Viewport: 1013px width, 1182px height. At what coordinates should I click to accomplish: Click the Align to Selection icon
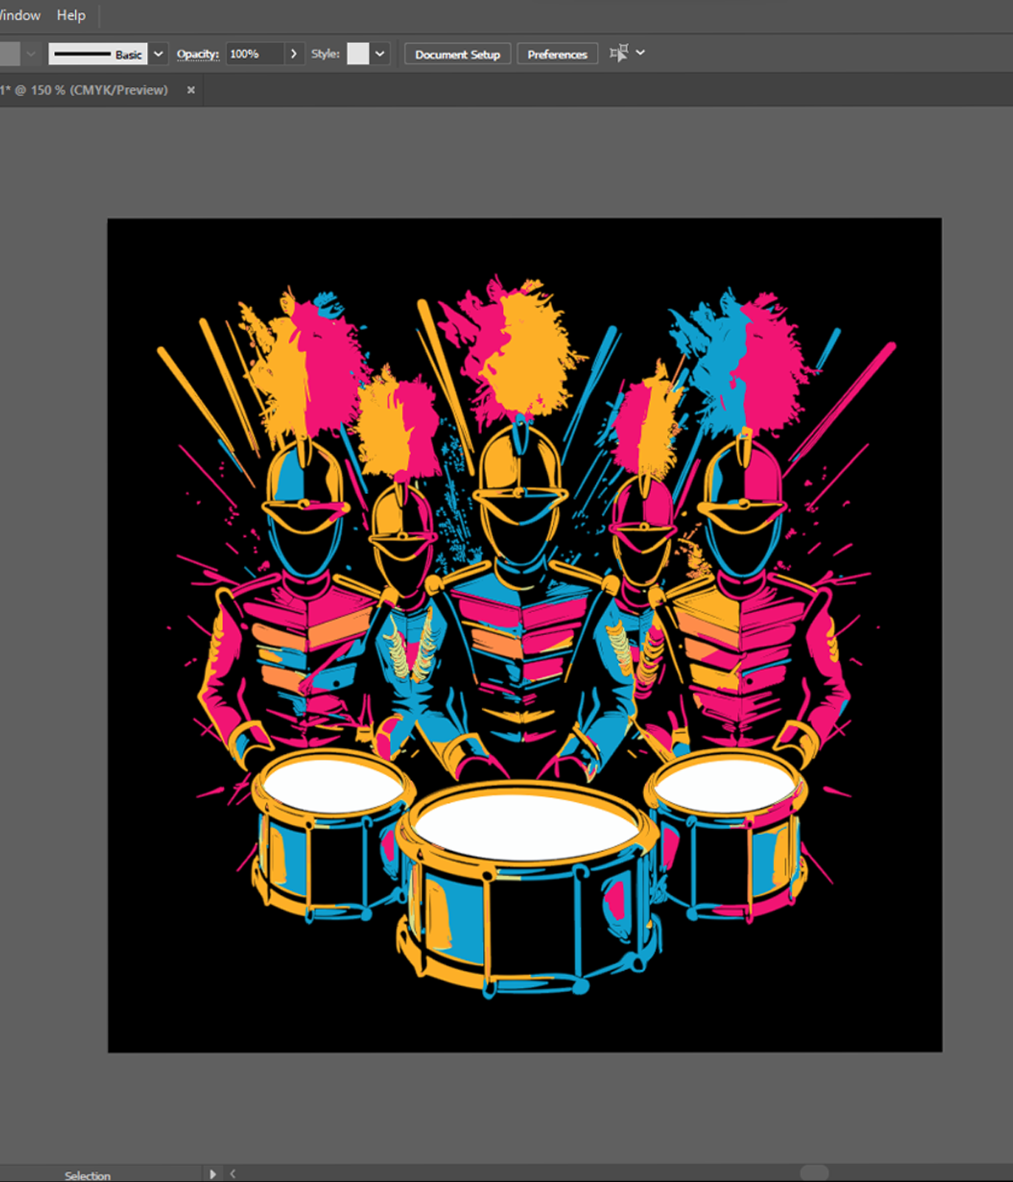click(x=619, y=53)
